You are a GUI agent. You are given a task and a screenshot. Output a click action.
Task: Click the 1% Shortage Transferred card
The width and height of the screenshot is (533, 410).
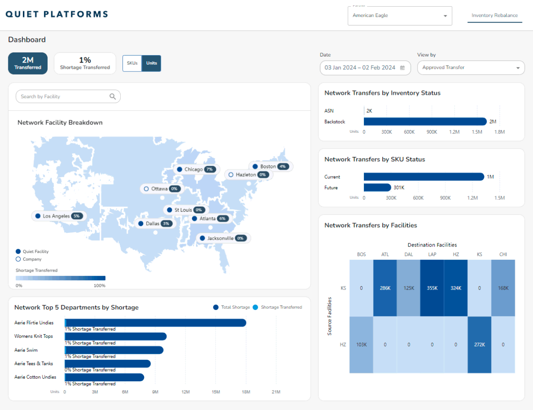click(85, 63)
